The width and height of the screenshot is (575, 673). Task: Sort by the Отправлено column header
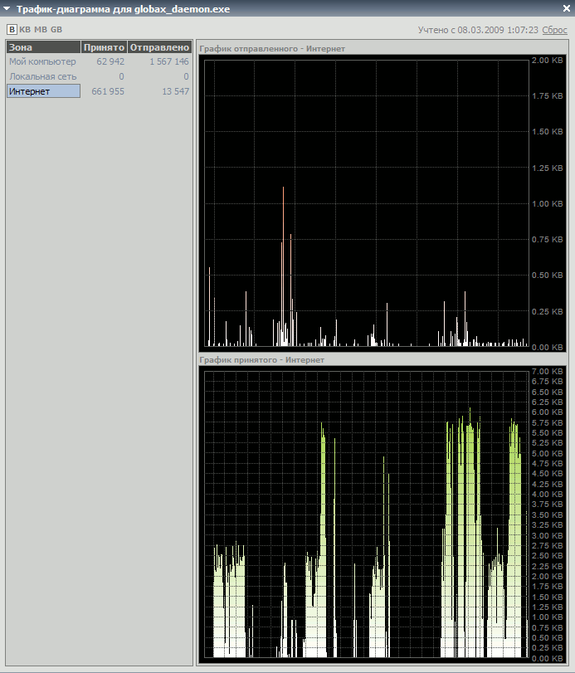(x=159, y=47)
